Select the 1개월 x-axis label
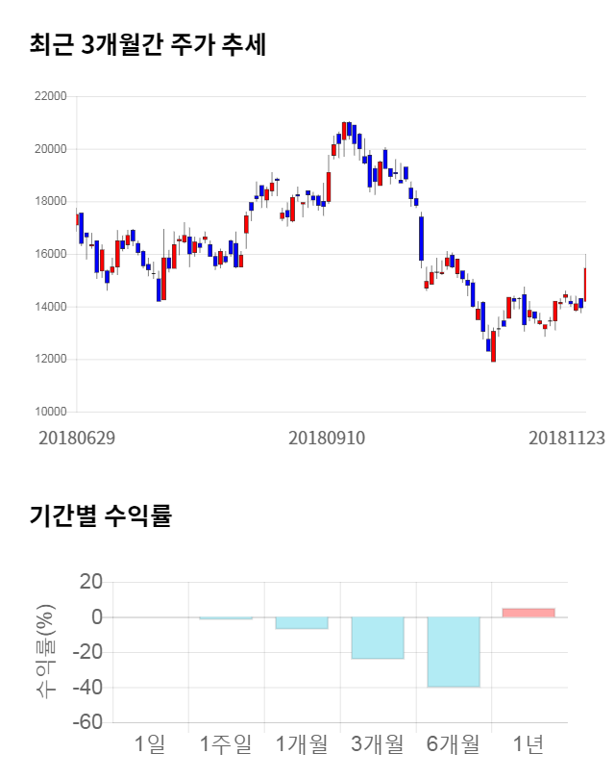 point(301,743)
